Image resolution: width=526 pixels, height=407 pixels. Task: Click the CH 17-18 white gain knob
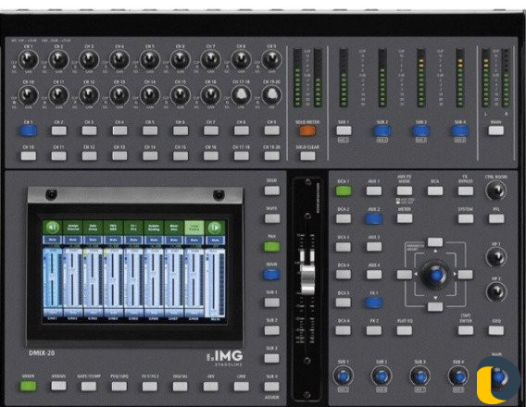241,94
